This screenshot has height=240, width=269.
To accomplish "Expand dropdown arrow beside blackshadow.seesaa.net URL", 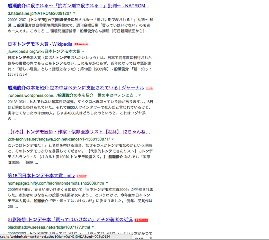I will (93, 227).
